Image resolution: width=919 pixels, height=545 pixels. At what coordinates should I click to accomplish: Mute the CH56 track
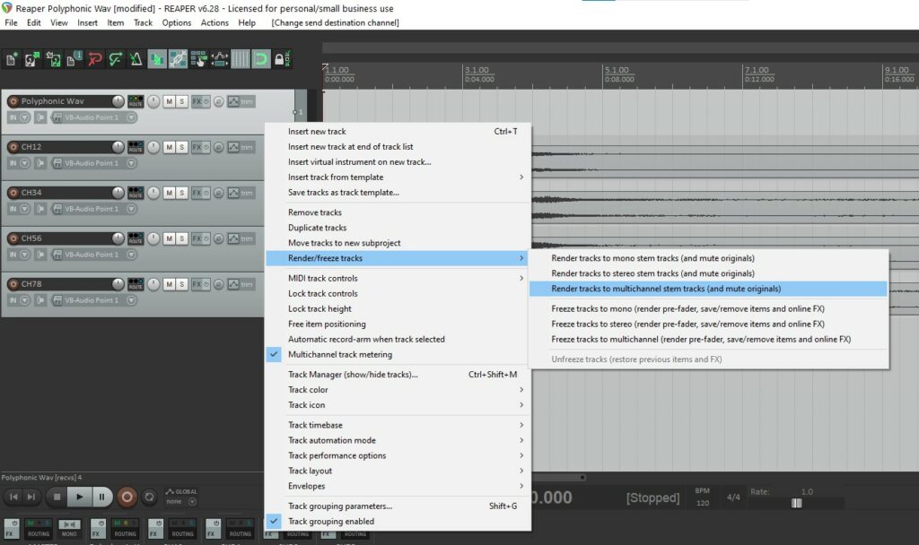pyautogui.click(x=169, y=238)
